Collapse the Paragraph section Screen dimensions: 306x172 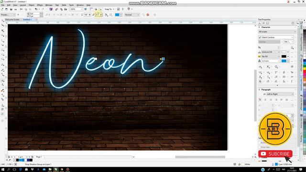tap(259, 89)
